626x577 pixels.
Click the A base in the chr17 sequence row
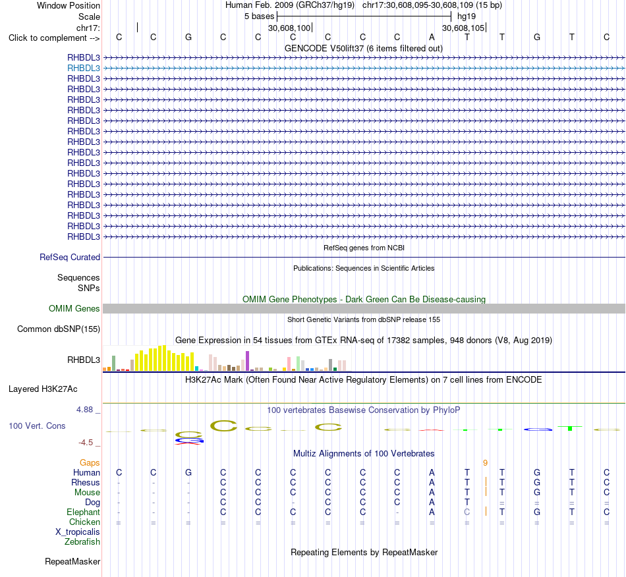[432, 38]
